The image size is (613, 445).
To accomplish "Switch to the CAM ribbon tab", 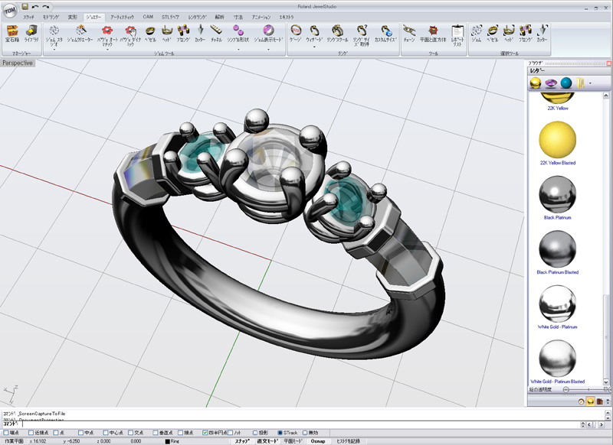I will tap(148, 16).
